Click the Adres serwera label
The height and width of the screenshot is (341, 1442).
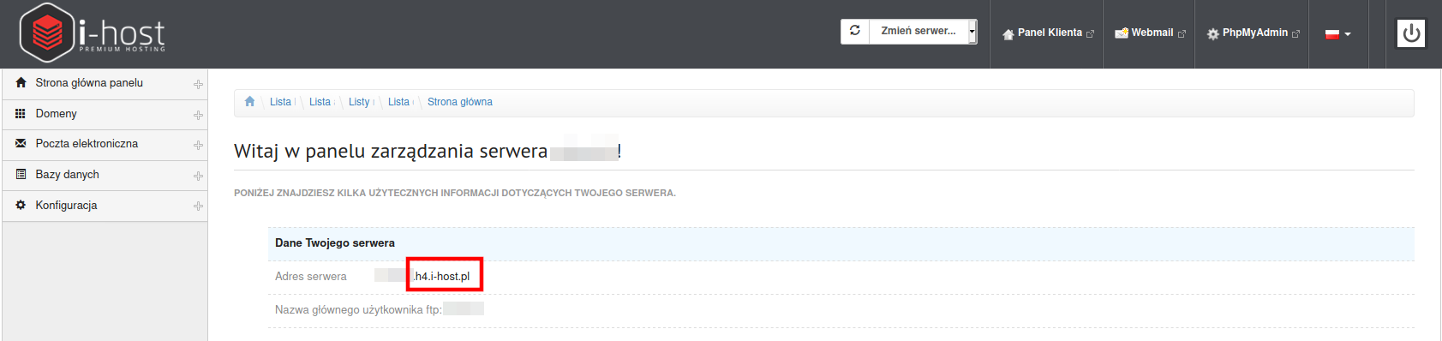tap(311, 277)
